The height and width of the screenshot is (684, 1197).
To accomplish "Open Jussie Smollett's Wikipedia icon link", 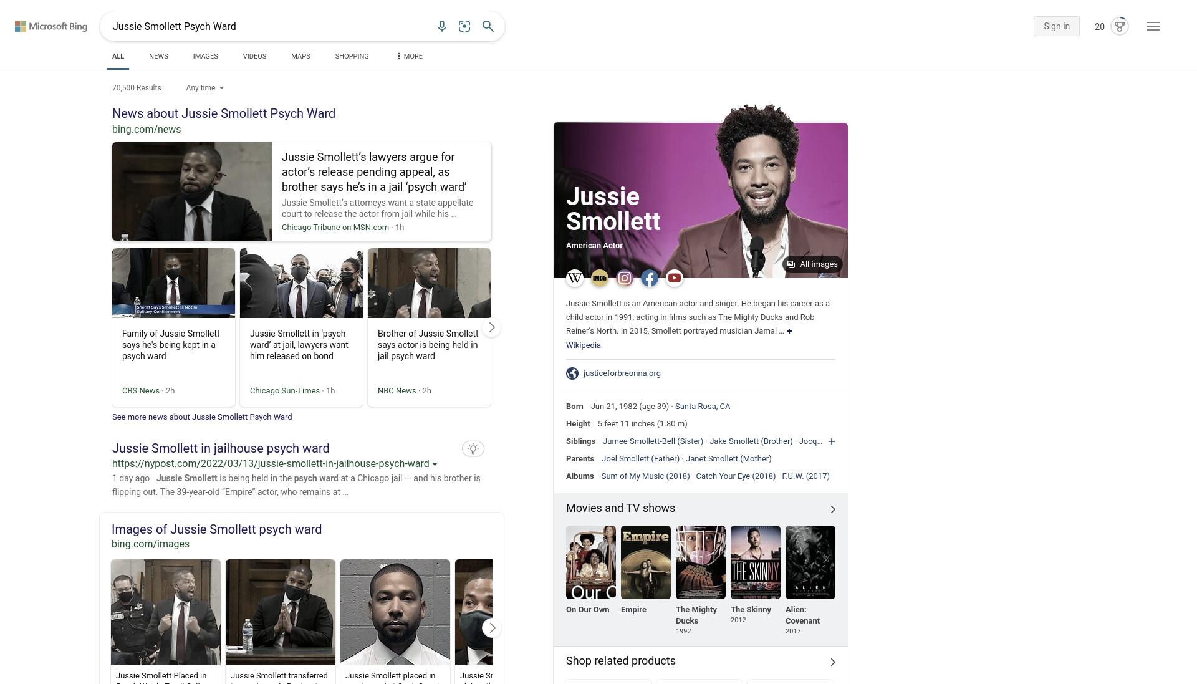I will 575,278.
